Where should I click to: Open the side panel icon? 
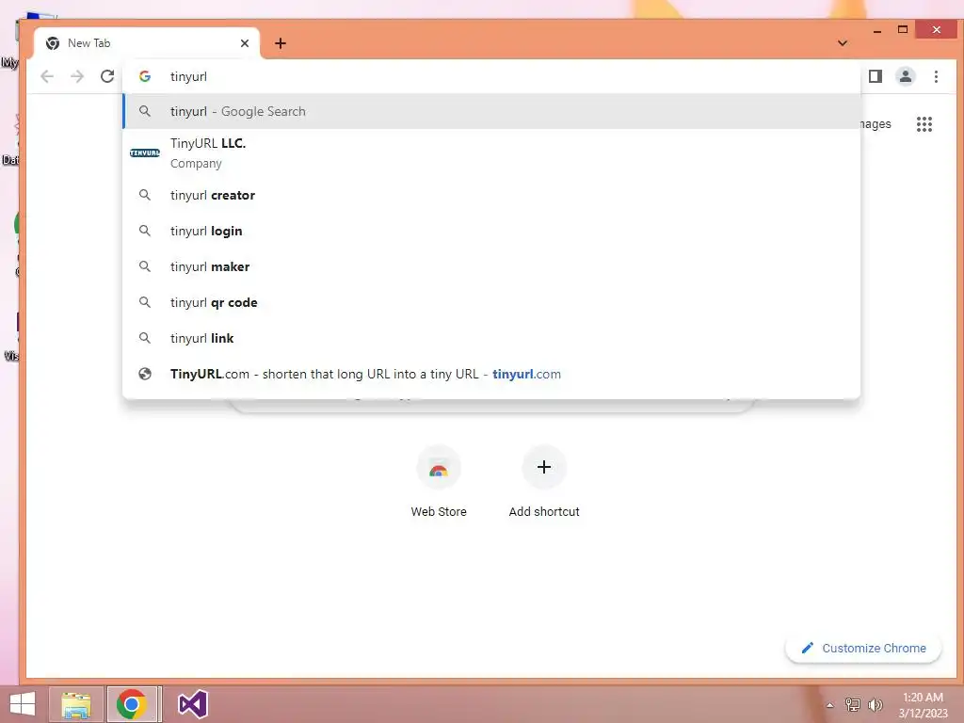coord(876,76)
